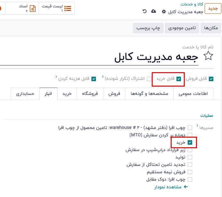The height and width of the screenshot is (197, 222).
Task: Open the documents (اسناد) smart button
Action: [26, 8]
